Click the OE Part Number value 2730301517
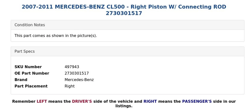The image size is (248, 112). [x=77, y=73]
